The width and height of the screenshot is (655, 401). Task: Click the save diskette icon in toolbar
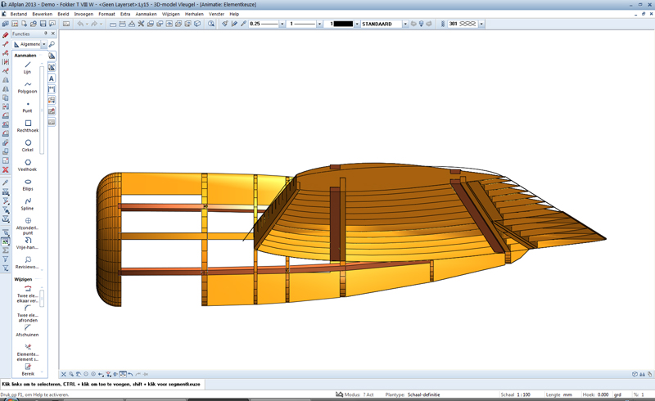43,24
